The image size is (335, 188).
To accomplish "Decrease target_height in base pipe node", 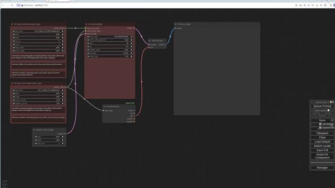I will (x=14, y=51).
